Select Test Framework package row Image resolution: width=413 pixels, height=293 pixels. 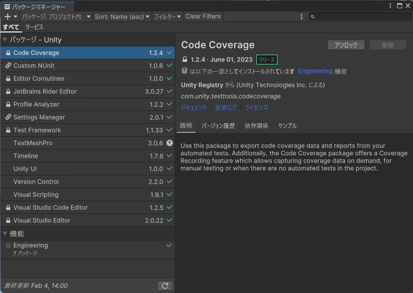pyautogui.click(x=88, y=130)
